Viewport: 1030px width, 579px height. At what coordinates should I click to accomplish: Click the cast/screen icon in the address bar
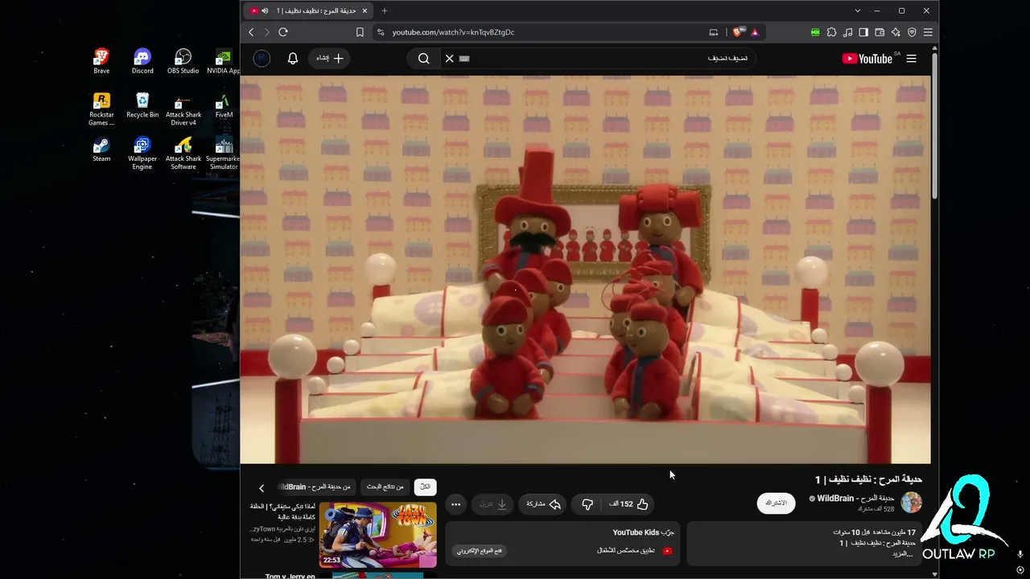(x=713, y=32)
